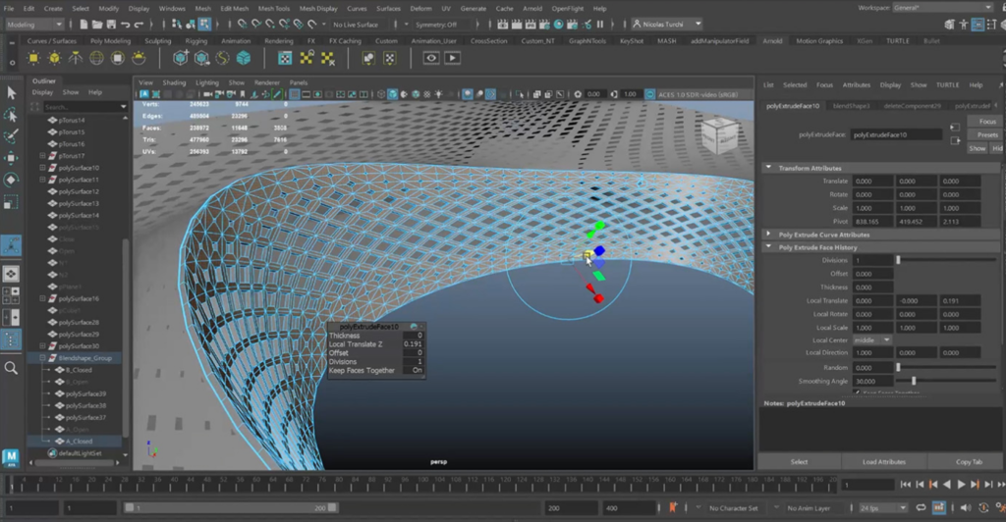The image size is (1006, 522).
Task: Click the Maya home logo icon
Action: pos(11,456)
